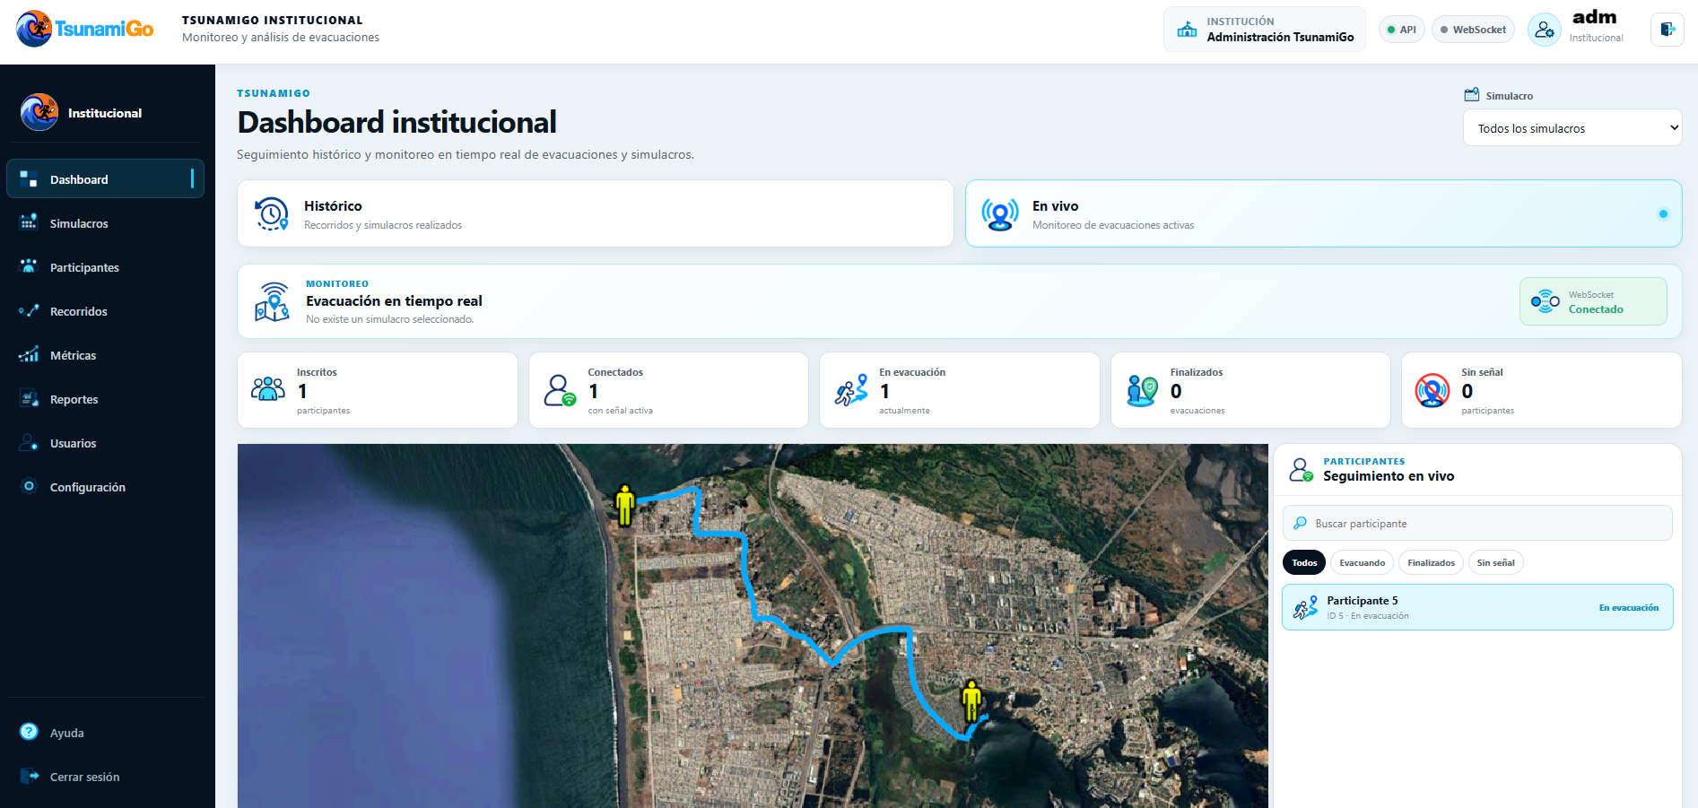This screenshot has height=808, width=1698.
Task: Click the Finalizados evacuaciones stat card
Action: (1250, 390)
